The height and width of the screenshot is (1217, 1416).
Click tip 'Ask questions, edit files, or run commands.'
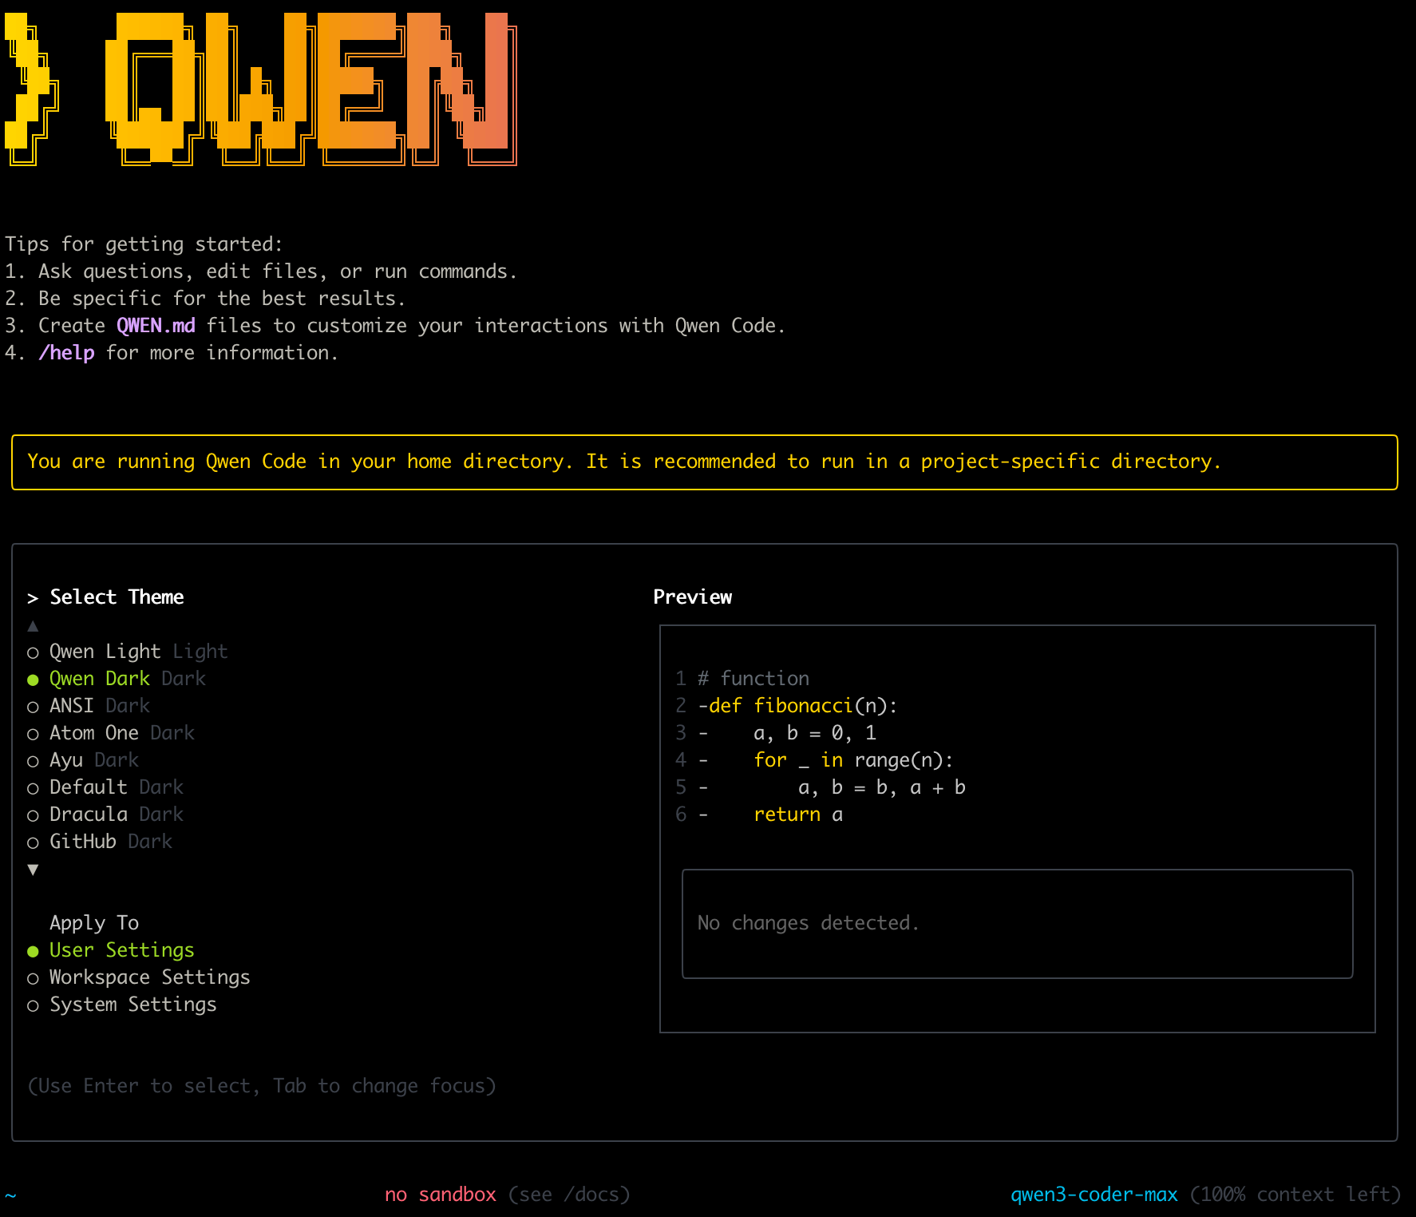point(278,272)
